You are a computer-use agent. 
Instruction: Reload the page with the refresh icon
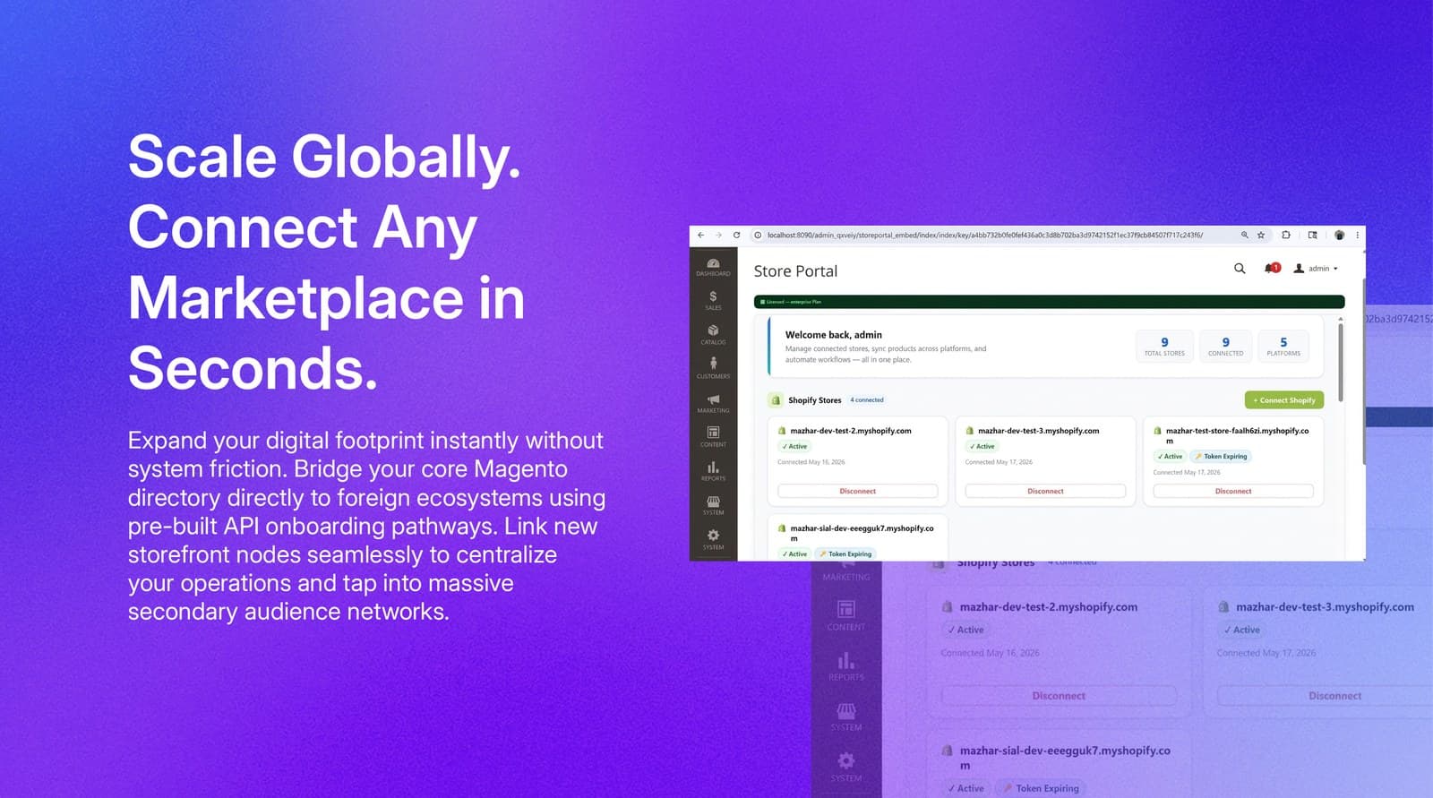737,236
